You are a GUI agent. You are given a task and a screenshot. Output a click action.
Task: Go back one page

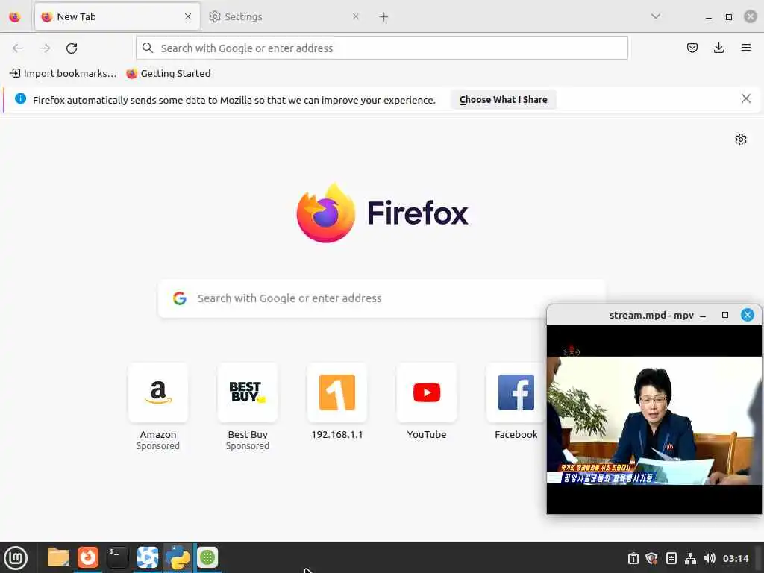18,48
